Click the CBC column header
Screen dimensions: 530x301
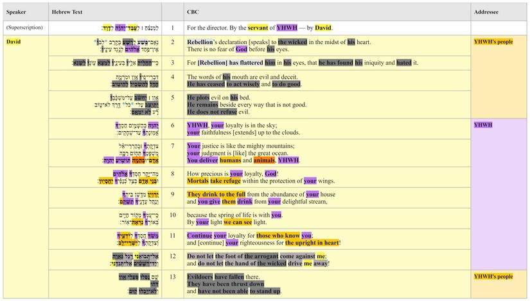[x=193, y=12]
